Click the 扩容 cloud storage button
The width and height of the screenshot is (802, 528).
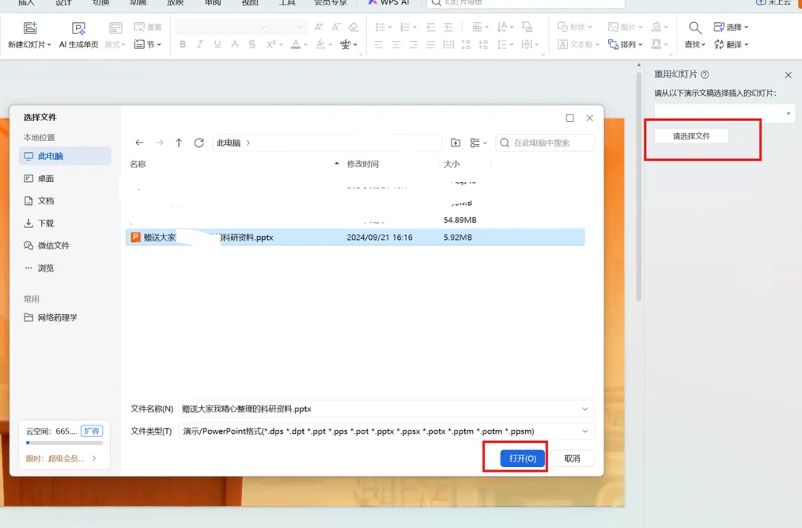tap(92, 431)
